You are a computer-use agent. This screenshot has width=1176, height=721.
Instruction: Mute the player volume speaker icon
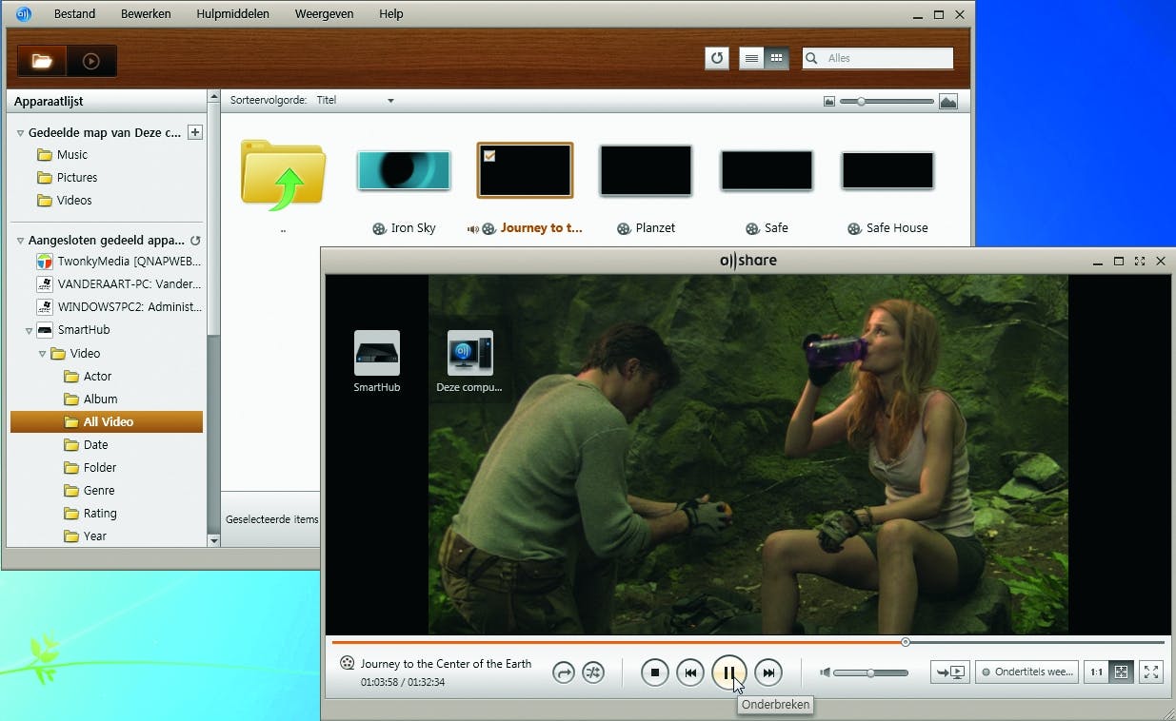point(826,672)
